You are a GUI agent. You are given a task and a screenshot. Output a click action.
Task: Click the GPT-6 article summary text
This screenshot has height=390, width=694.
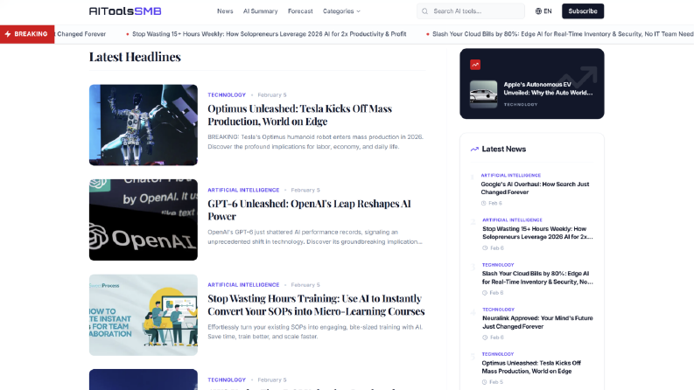315,237
